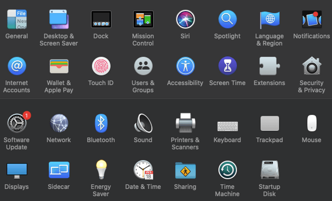Open Trackpad settings
This screenshot has height=201, width=332.
270,123
